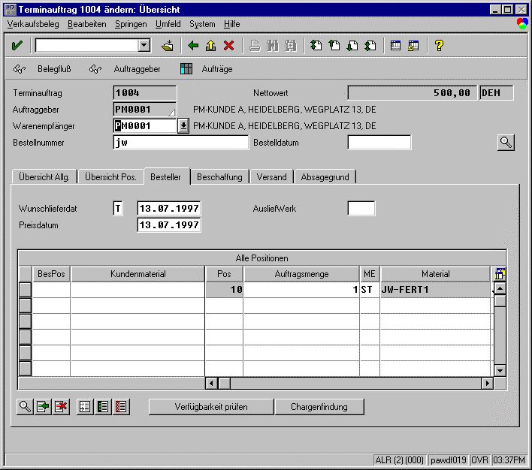The height and width of the screenshot is (470, 532).
Task: Open the command field dropdown arrow
Action: click(x=144, y=46)
